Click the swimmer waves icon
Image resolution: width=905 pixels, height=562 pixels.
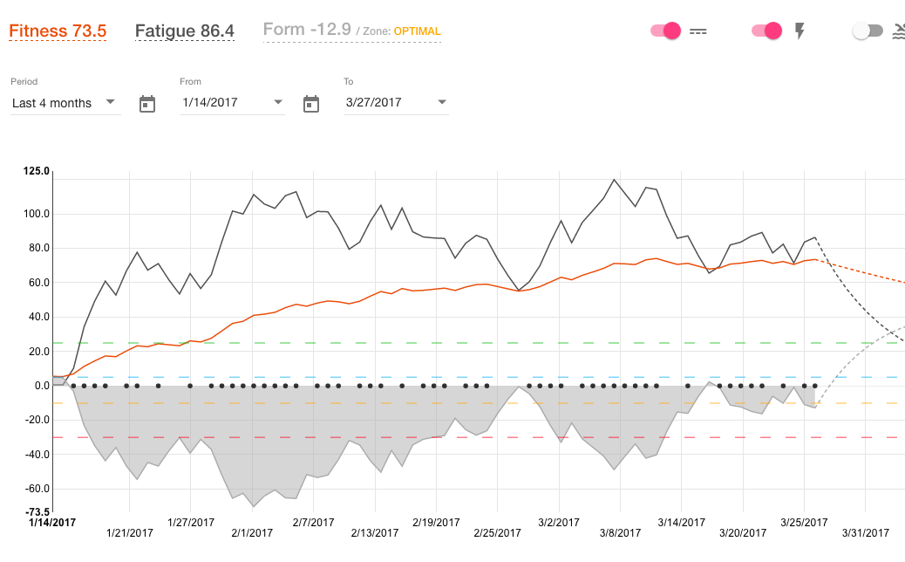[898, 31]
